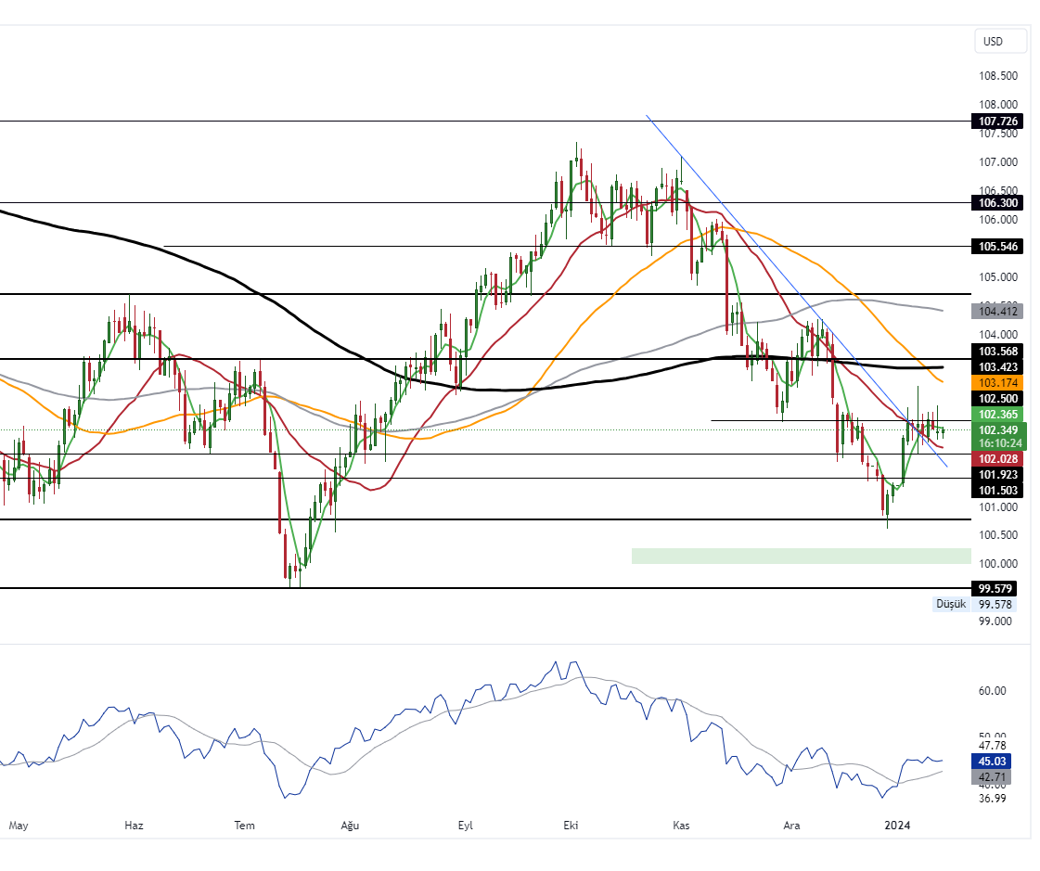Click the Düşük low price marker
Viewport: 1040px width, 871px height.
950,604
